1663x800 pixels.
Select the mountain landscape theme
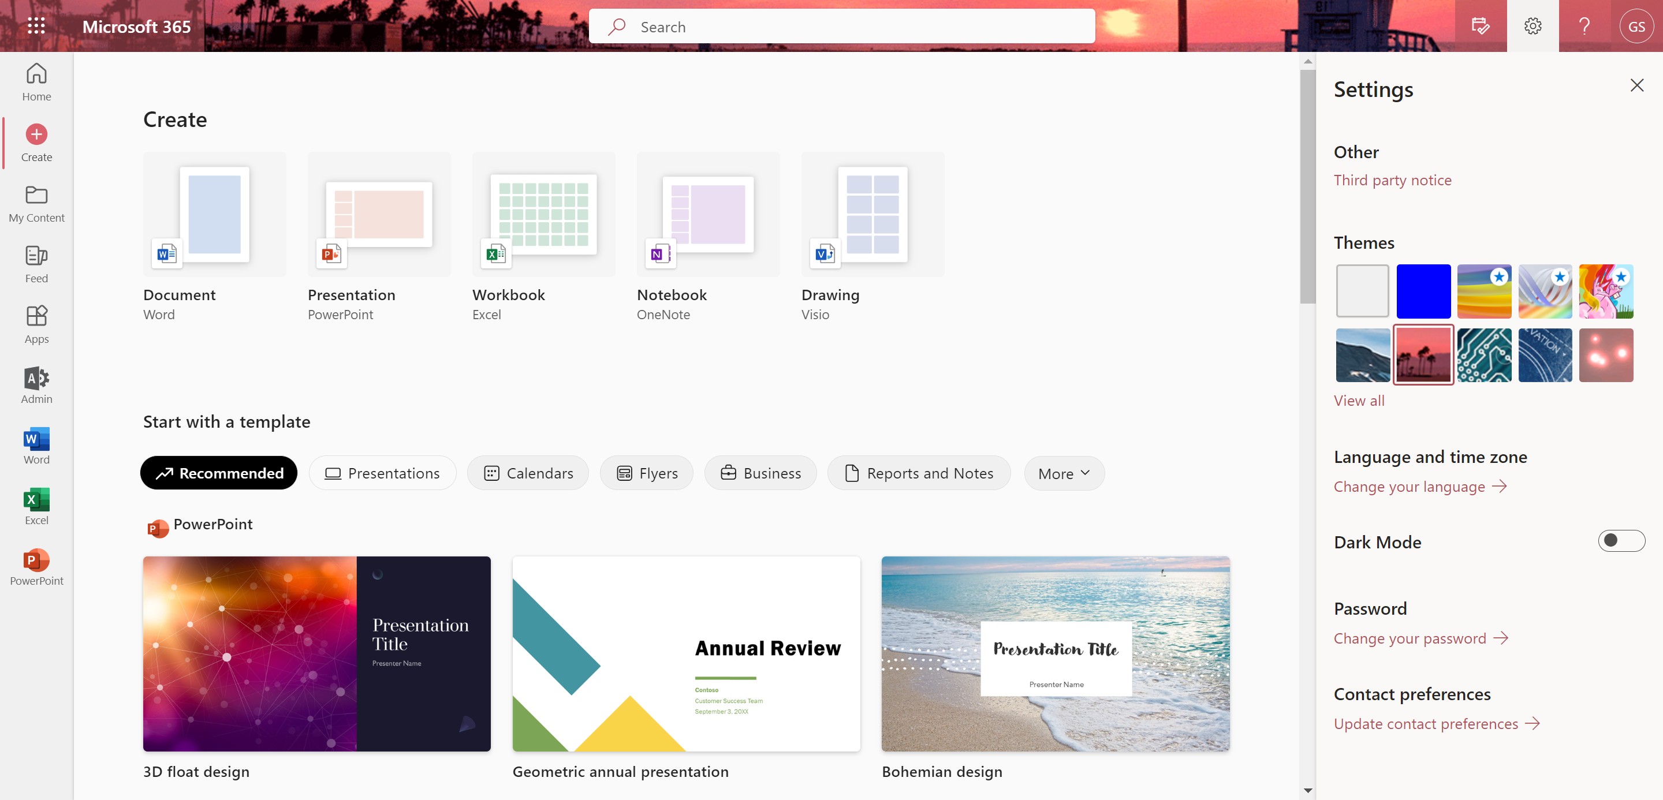tap(1363, 355)
